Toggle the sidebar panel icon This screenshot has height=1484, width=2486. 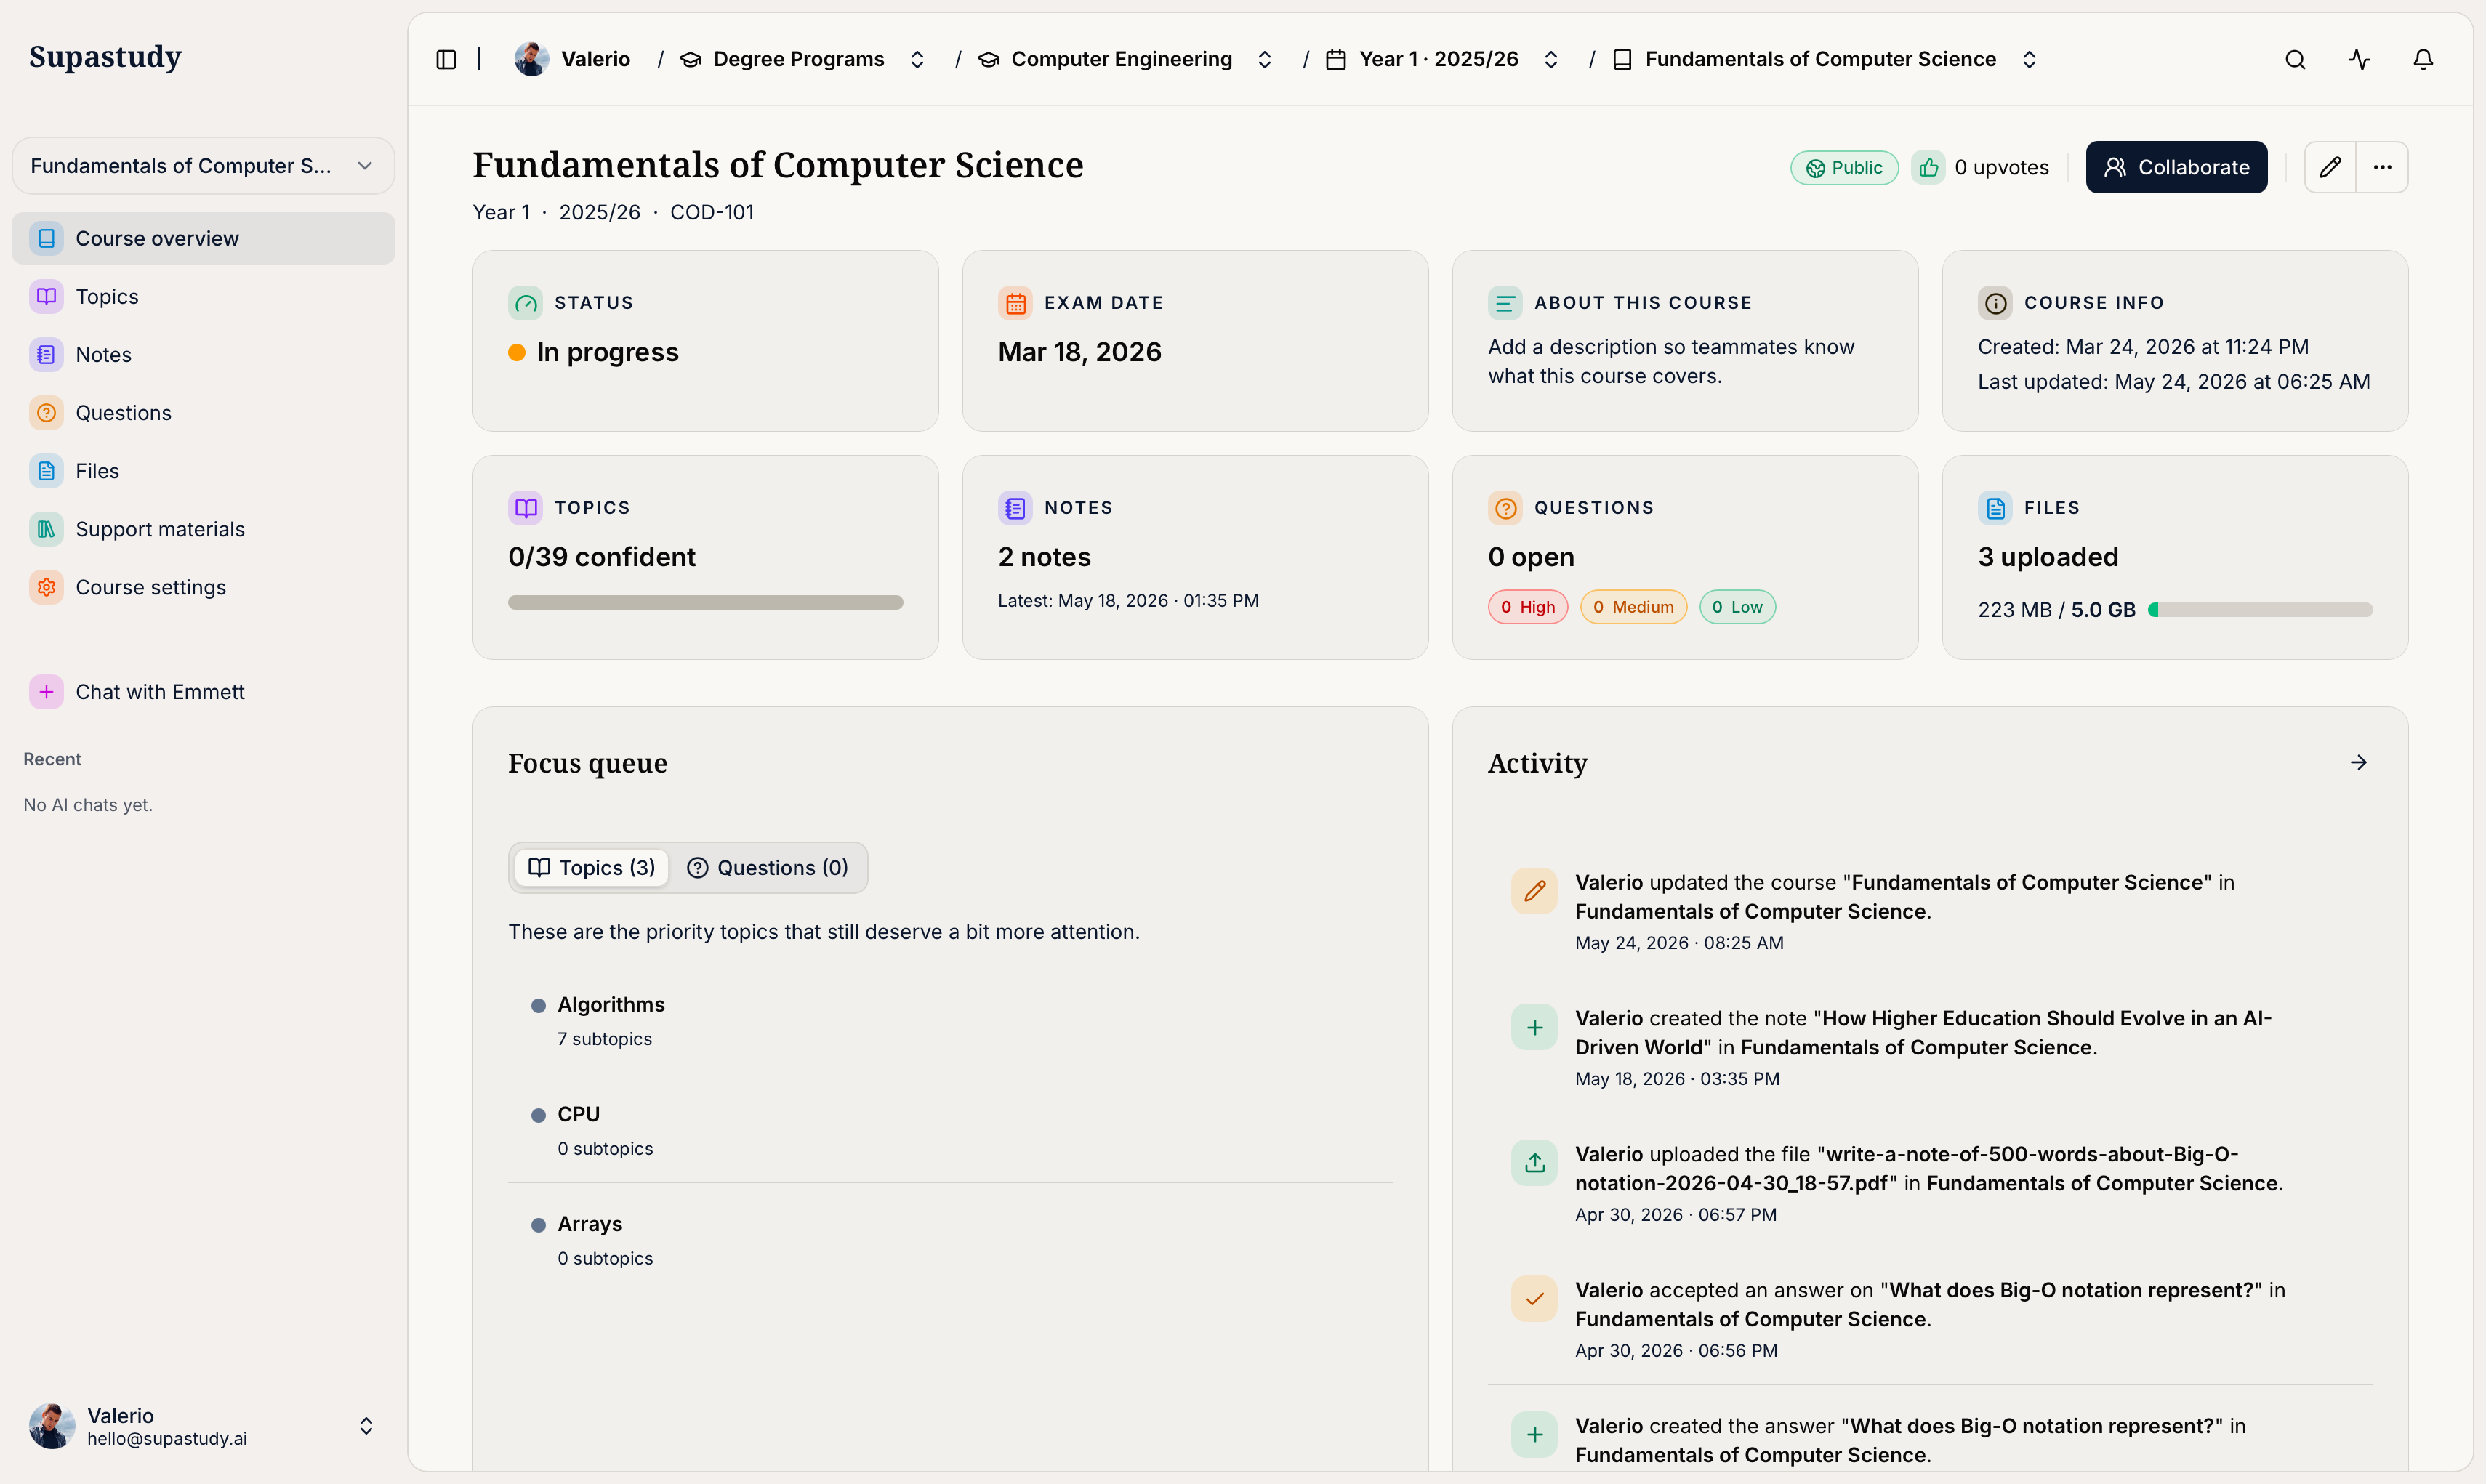coord(446,59)
